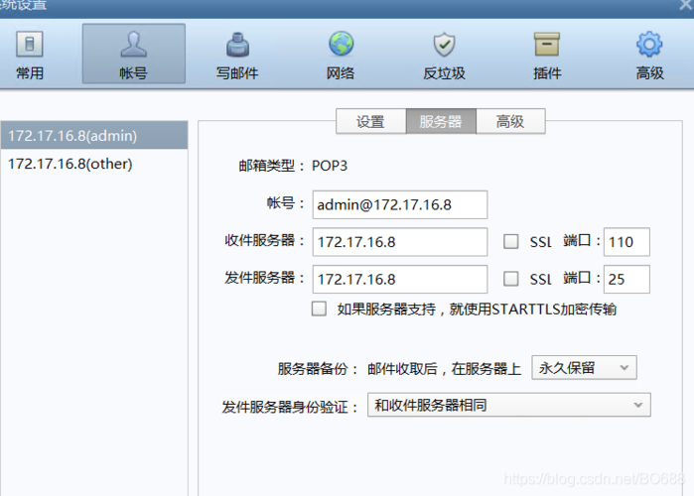Switch to the 高级 sub-tab
Viewport: 694px width, 496px height.
(x=510, y=121)
